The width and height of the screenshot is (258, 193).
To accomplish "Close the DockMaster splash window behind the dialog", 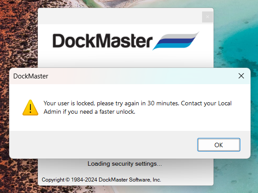I will point(207,17).
